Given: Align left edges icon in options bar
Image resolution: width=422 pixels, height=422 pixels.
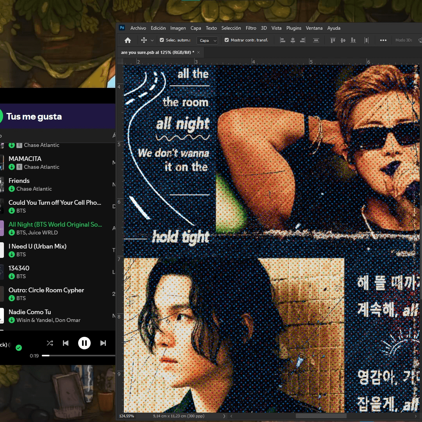Looking at the screenshot, I should point(283,40).
